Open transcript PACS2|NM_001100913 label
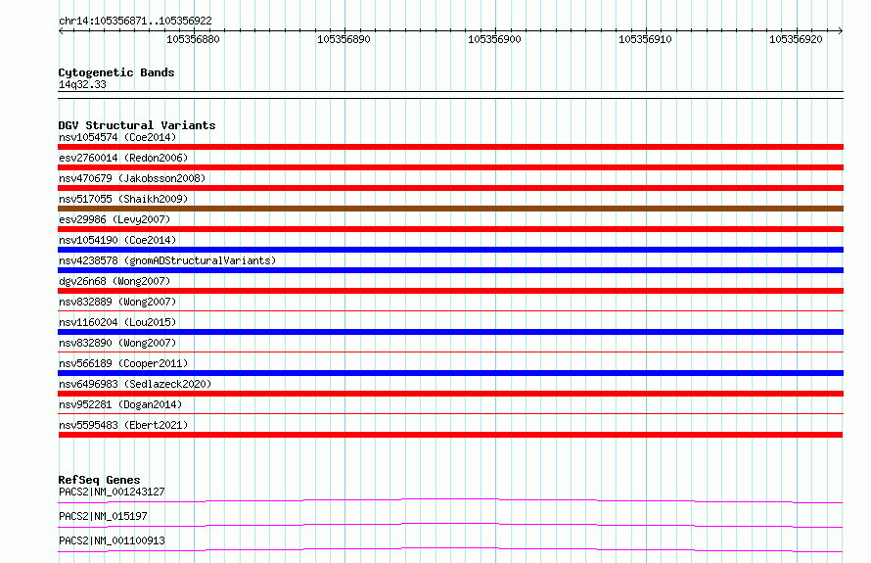Image resolution: width=871 pixels, height=563 pixels. [x=112, y=540]
